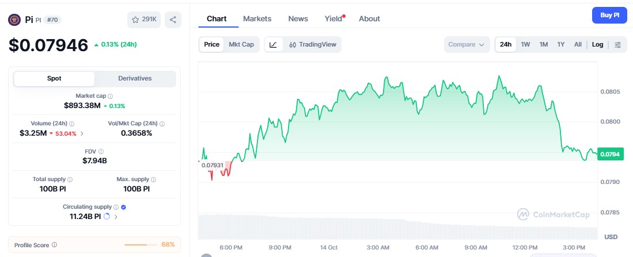Image resolution: width=633 pixels, height=257 pixels.
Task: Click the 0.3658% Vol/Mkt Cap value
Action: click(137, 133)
